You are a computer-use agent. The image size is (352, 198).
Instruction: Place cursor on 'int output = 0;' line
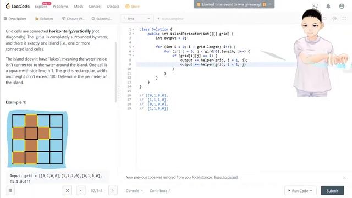click(x=171, y=38)
